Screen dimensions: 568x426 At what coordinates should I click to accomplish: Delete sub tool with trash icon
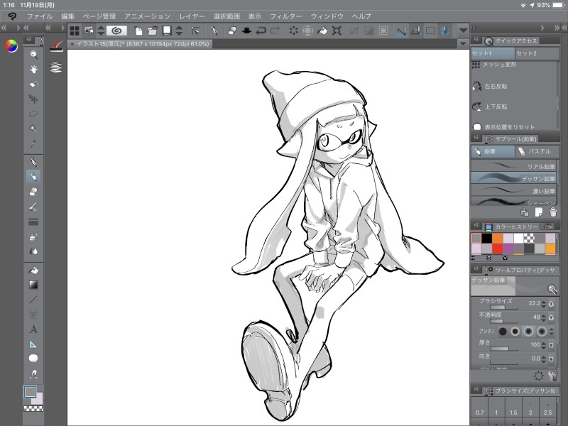coord(552,211)
